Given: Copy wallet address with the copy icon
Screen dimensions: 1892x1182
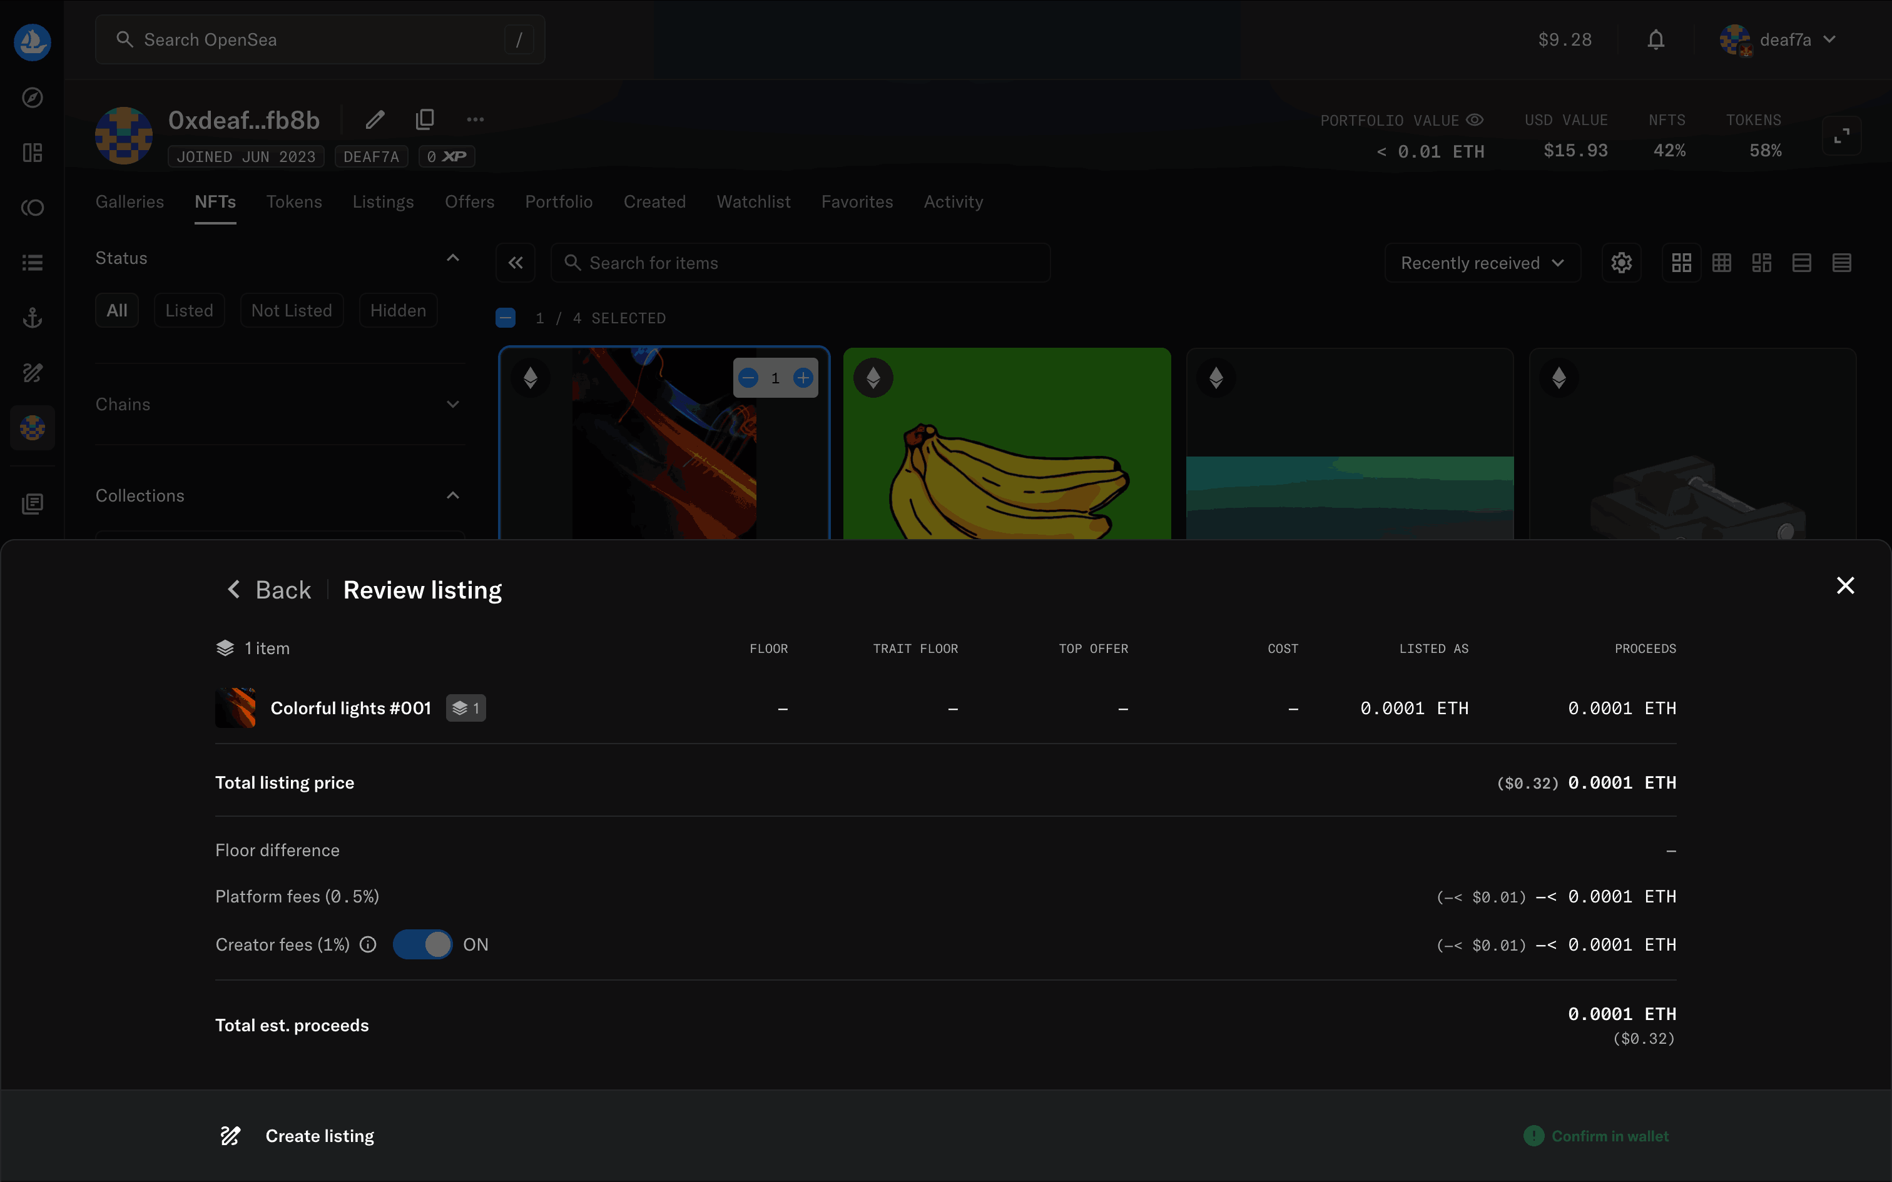Looking at the screenshot, I should [425, 119].
